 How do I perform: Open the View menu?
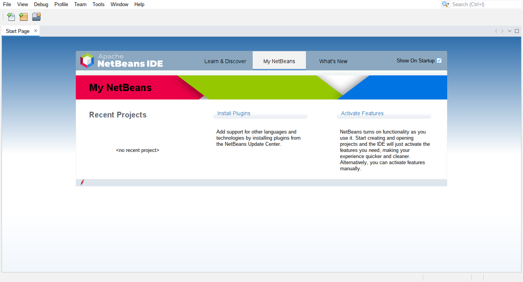(23, 4)
